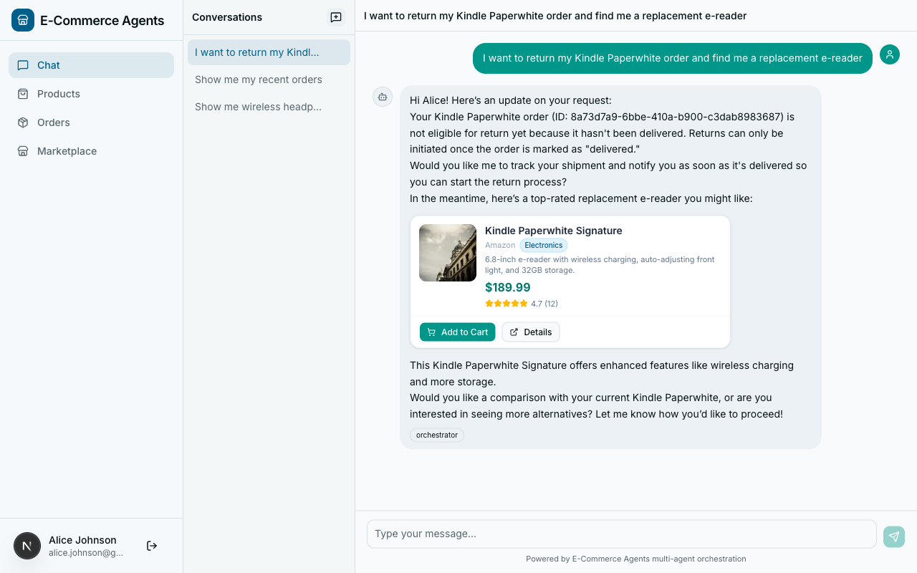The image size is (917, 573).
Task: Click the Kindle product thumbnail image
Action: [447, 252]
